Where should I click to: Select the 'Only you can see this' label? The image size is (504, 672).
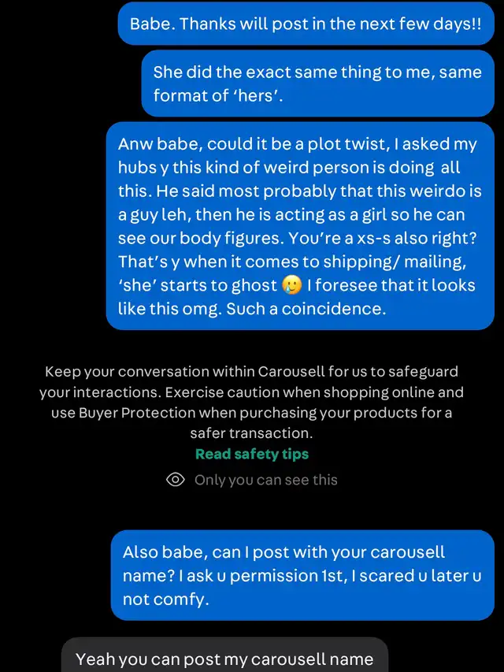tap(265, 480)
